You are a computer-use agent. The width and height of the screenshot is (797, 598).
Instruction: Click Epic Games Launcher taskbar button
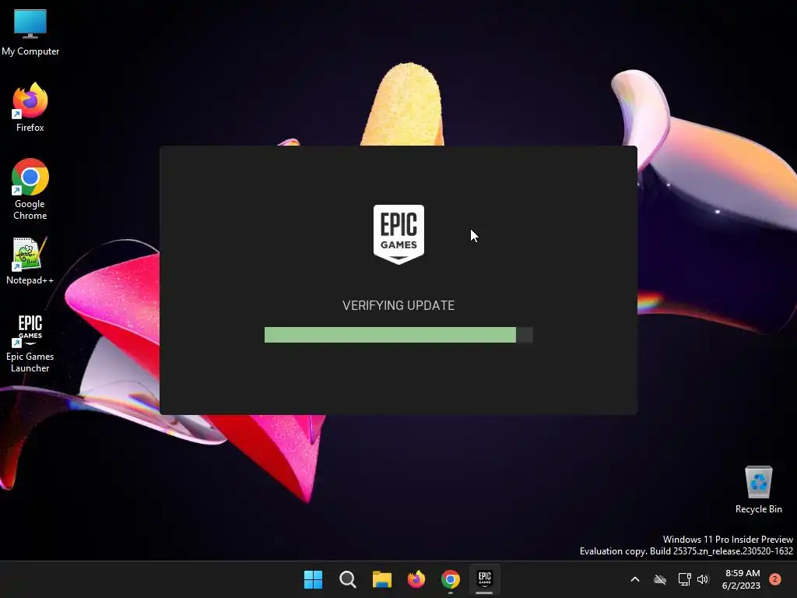tap(484, 579)
